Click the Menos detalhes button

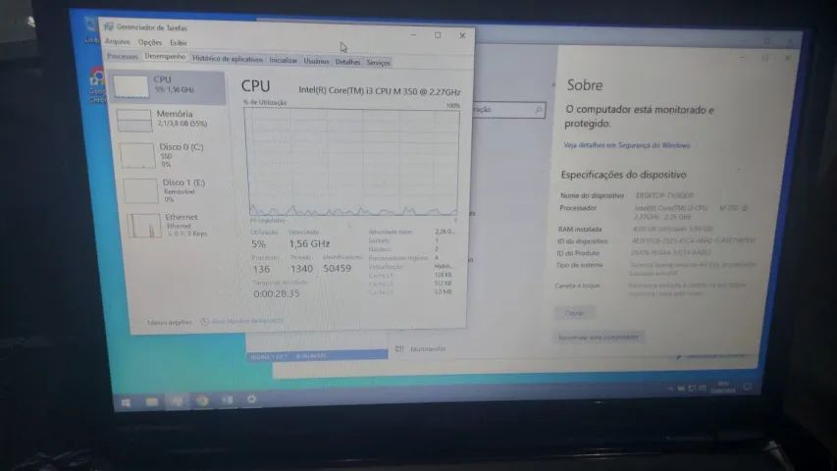pyautogui.click(x=169, y=323)
